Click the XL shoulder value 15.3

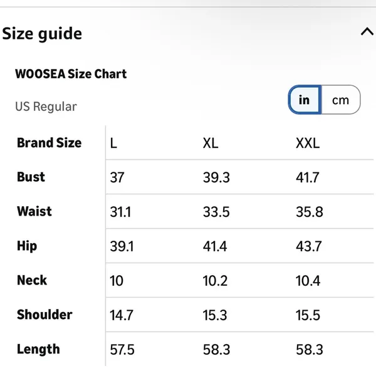pos(215,315)
